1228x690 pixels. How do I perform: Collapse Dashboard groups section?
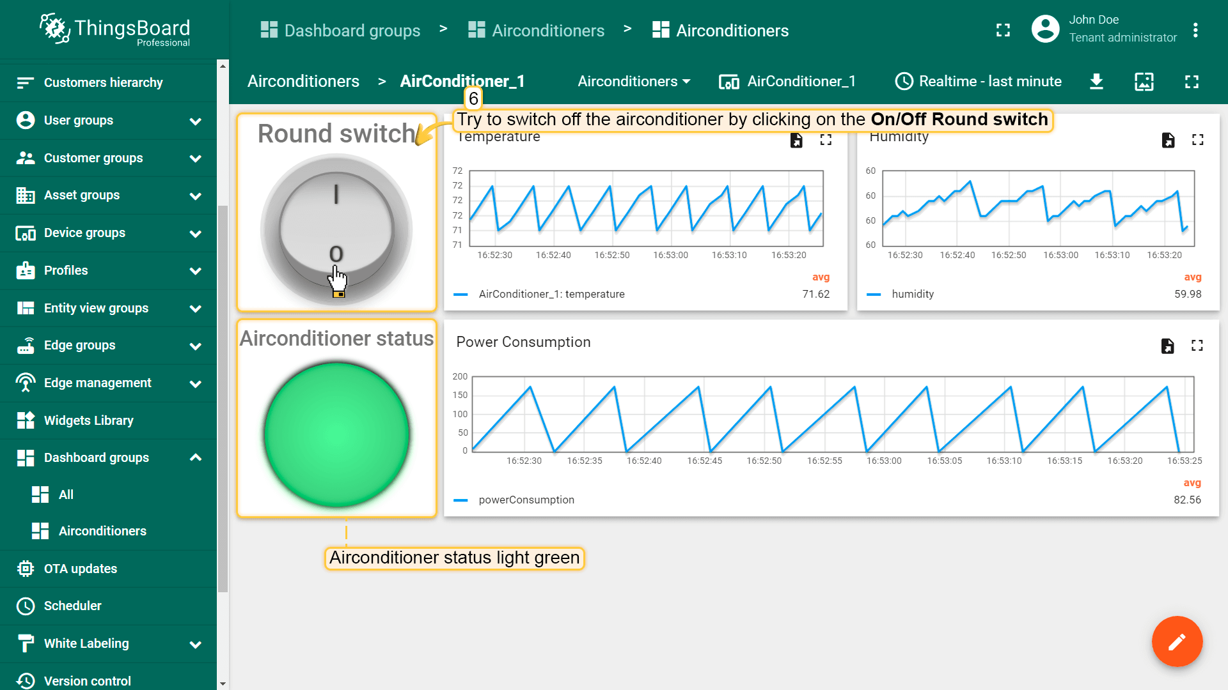196,457
